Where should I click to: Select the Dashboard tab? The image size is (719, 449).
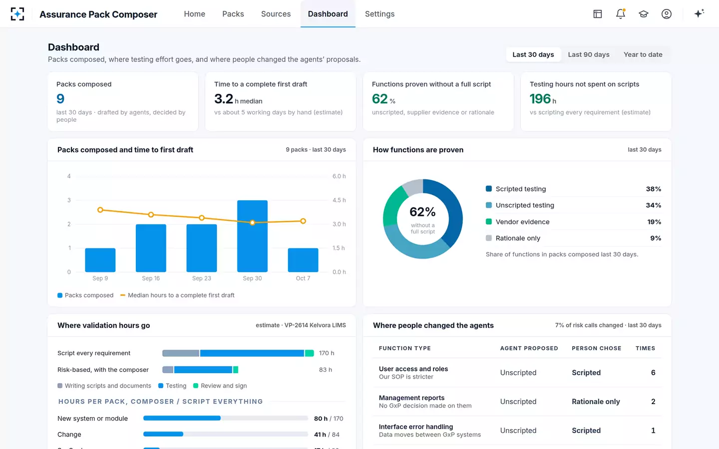click(x=328, y=14)
